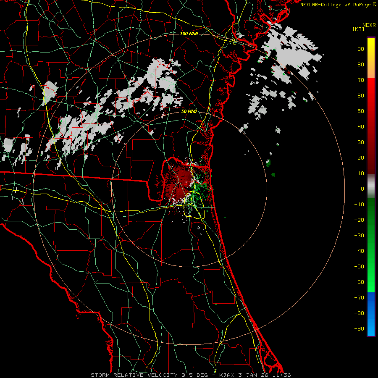This screenshot has height=378, width=378.
Task: Click the 0 value on velocity scale
Action: (362, 189)
